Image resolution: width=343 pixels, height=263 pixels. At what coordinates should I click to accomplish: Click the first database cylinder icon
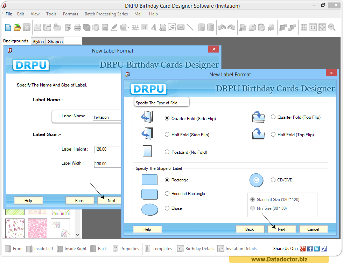(201, 28)
